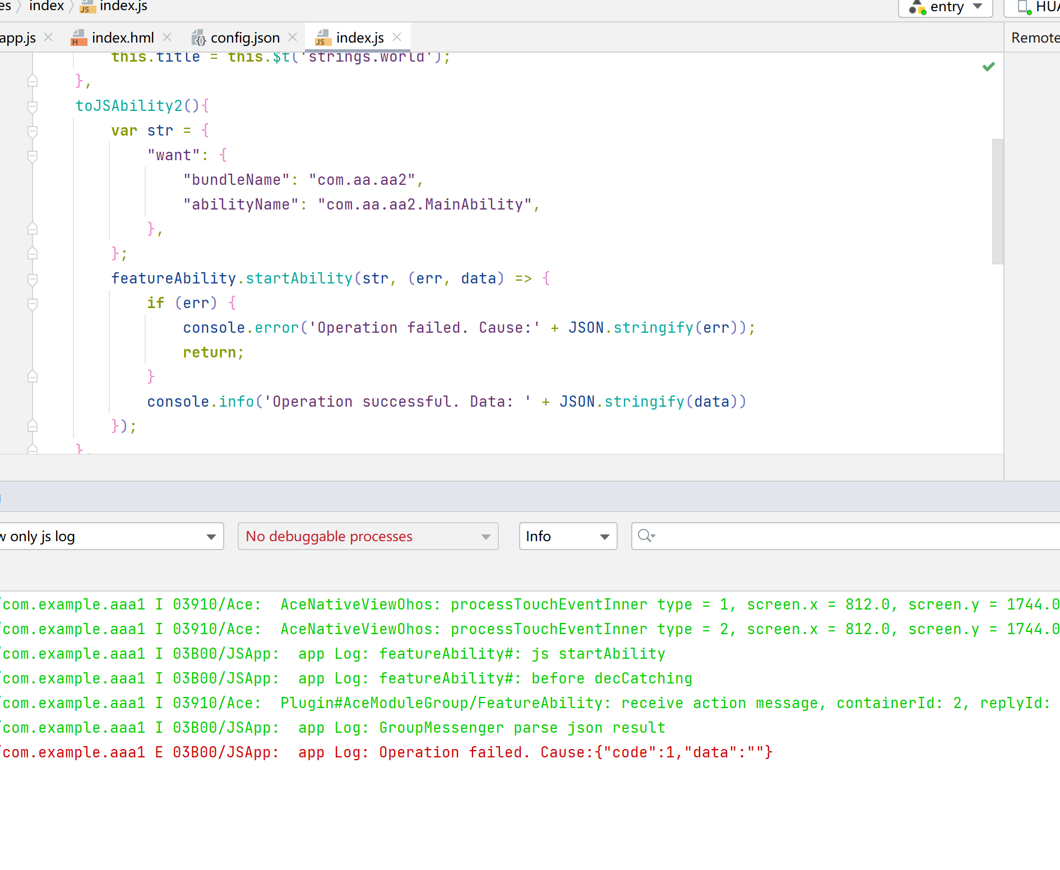
Task: Click the index.js tab file icon
Action: click(x=323, y=38)
